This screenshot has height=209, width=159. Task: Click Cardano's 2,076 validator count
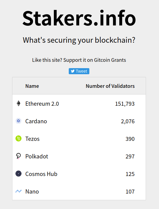(x=128, y=121)
